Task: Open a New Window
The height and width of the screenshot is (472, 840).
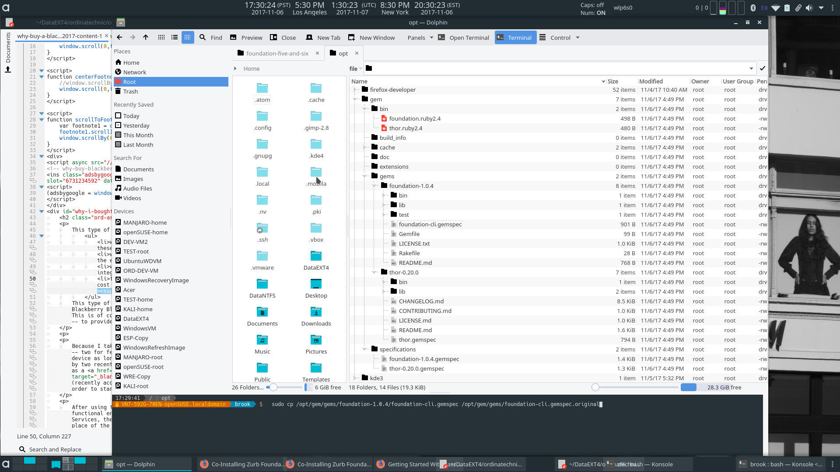Action: [x=371, y=38]
